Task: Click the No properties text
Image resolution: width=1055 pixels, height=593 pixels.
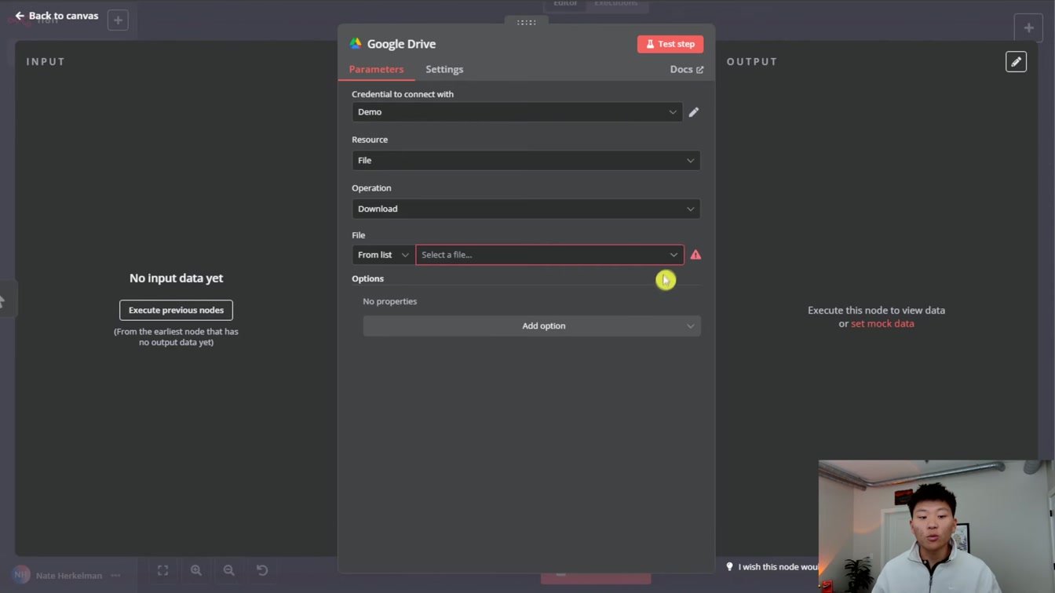Action: [390, 301]
